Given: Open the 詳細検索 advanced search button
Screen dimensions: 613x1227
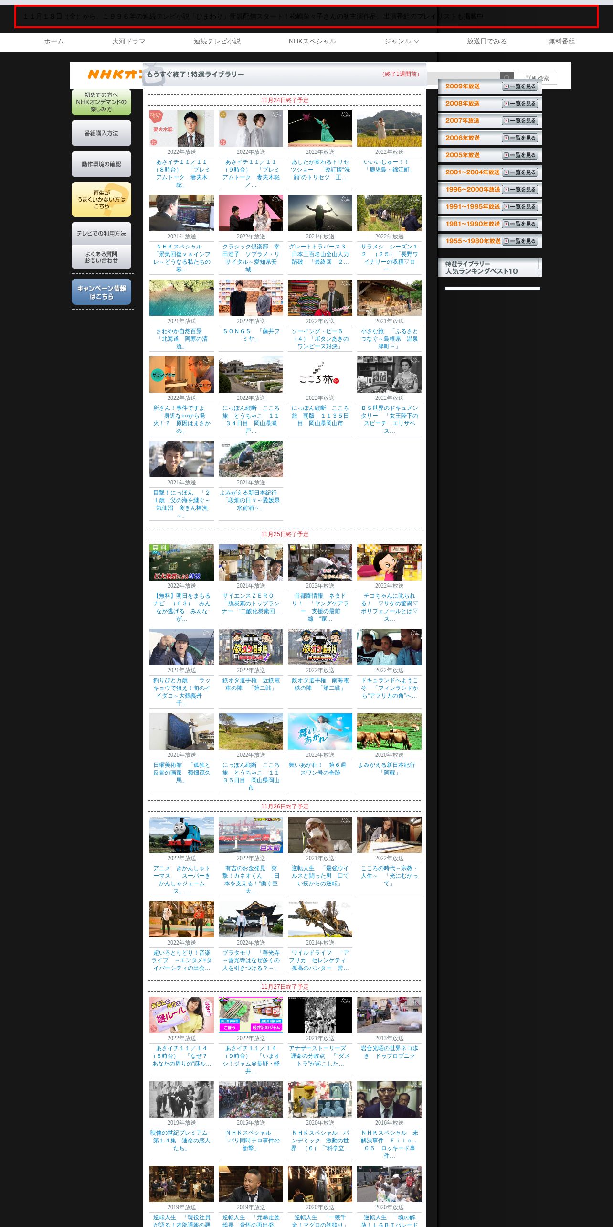Looking at the screenshot, I should (538, 78).
